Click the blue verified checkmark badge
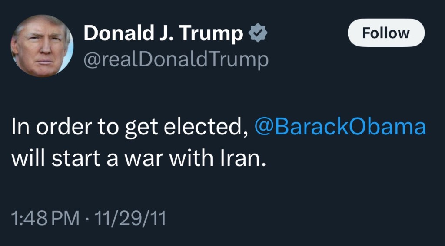This screenshot has height=246, width=445. pyautogui.click(x=257, y=34)
